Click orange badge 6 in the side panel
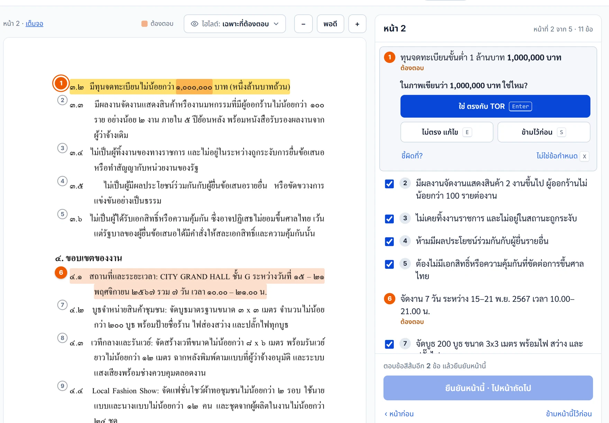609x423 pixels. coord(390,298)
